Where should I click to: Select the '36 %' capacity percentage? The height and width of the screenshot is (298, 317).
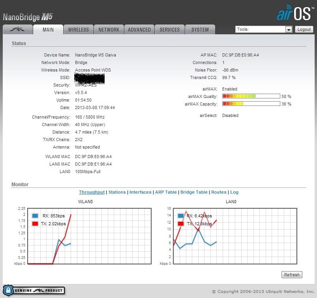click(x=286, y=104)
